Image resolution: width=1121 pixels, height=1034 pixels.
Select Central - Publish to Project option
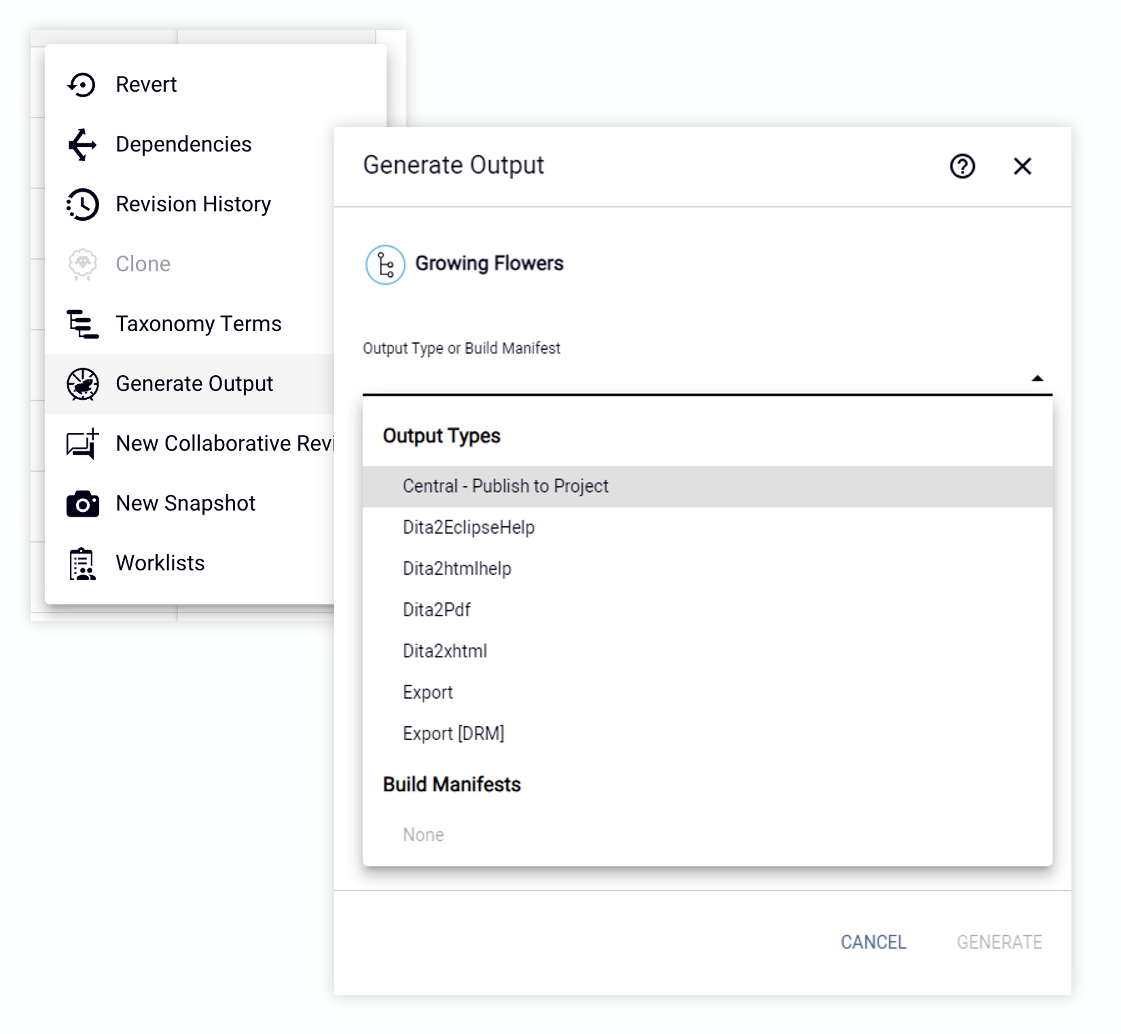[x=707, y=486]
